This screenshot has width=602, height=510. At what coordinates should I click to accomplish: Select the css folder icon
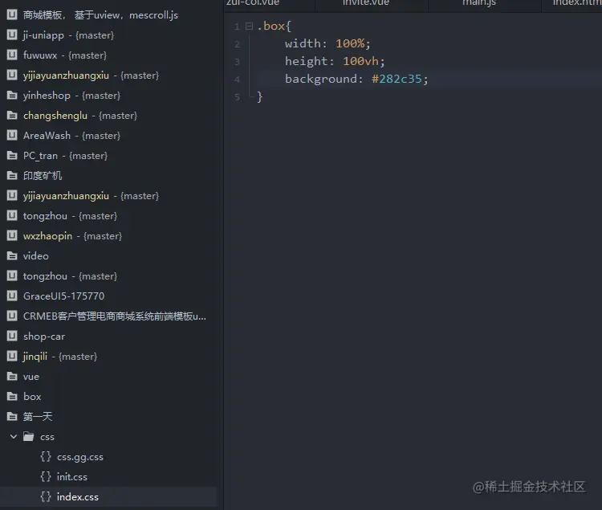[28, 437]
